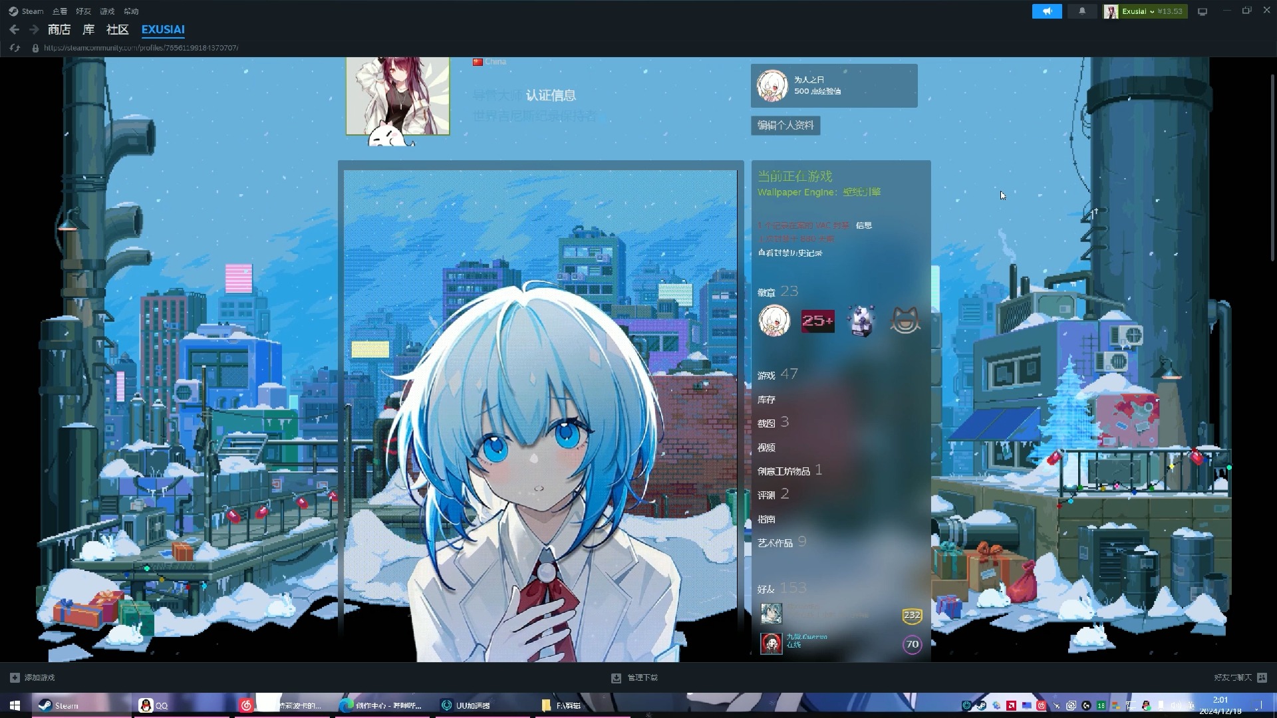
Task: Open the 游戏 (Games) menu
Action: 108,11
